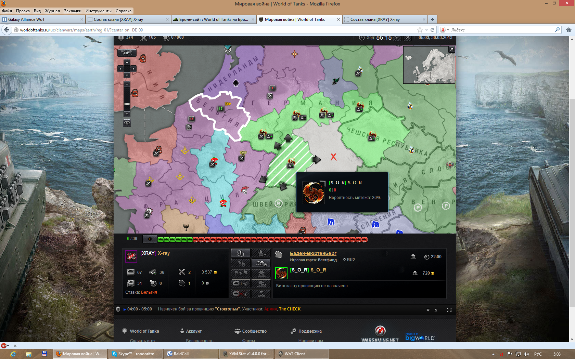Pan the map down with arrow
575x359 pixels.
127,75
